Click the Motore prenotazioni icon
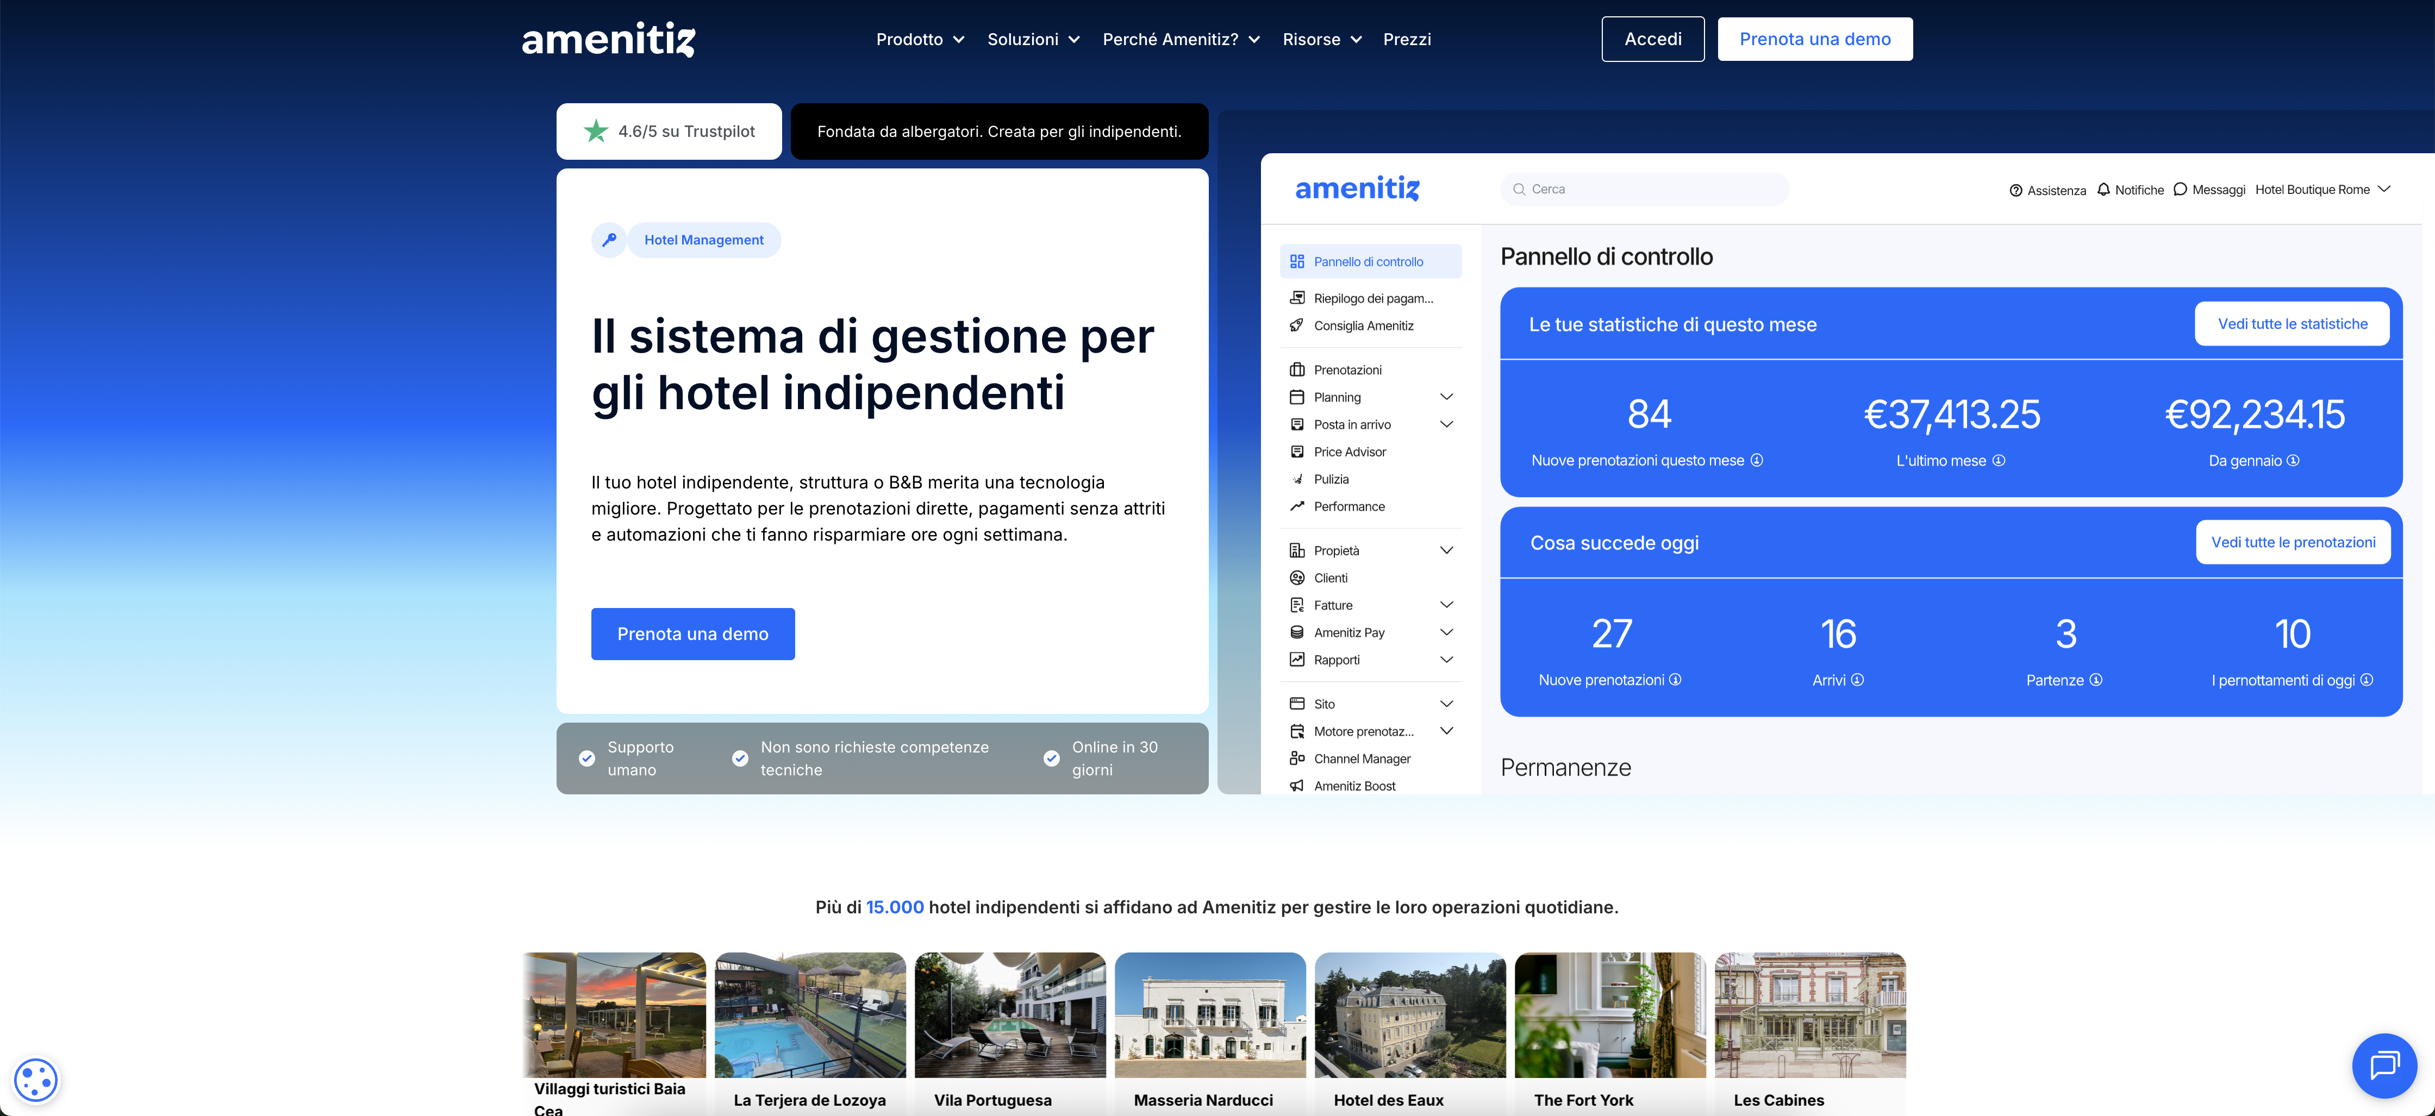 [x=1297, y=731]
